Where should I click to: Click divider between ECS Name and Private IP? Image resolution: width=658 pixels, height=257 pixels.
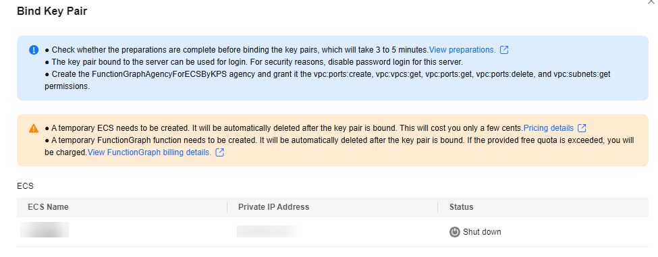click(227, 207)
